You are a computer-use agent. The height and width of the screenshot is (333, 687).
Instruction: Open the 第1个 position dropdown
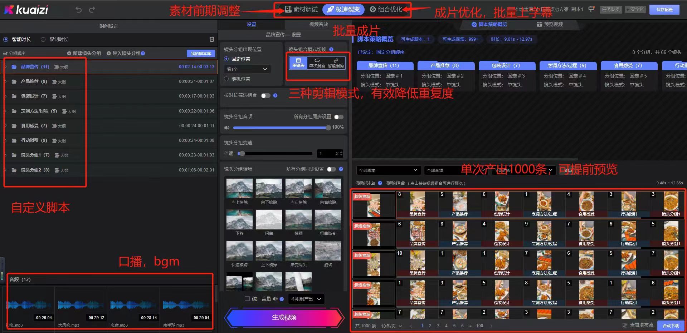pyautogui.click(x=247, y=69)
